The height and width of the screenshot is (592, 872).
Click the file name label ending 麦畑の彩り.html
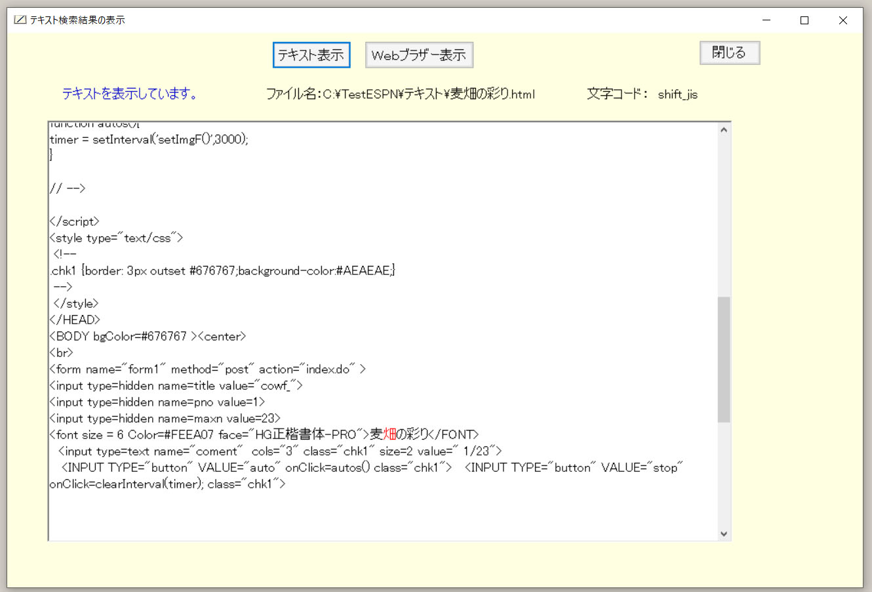(401, 94)
